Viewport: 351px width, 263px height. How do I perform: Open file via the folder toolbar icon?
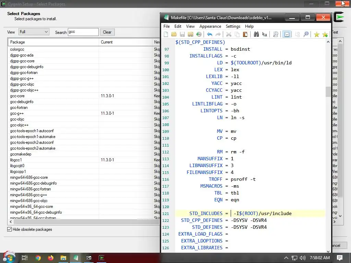point(174,34)
